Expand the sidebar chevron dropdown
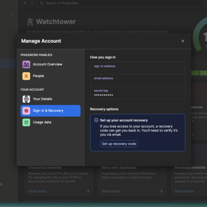The height and width of the screenshot is (207, 207). (x=12, y=16)
